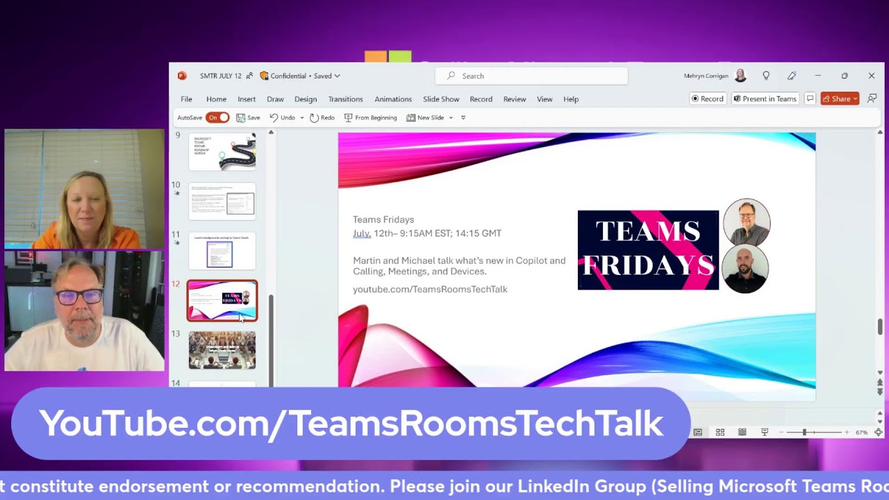The height and width of the screenshot is (500, 889).
Task: Click the collaboration presence icon right of Share
Action: click(872, 99)
